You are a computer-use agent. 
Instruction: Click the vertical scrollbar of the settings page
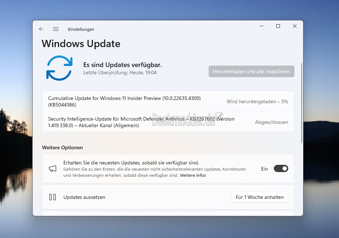pos(302,103)
